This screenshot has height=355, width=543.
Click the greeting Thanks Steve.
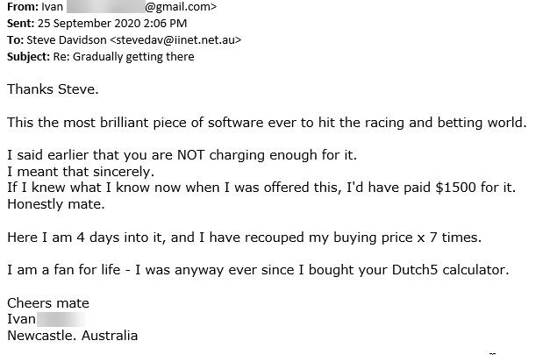(x=53, y=89)
